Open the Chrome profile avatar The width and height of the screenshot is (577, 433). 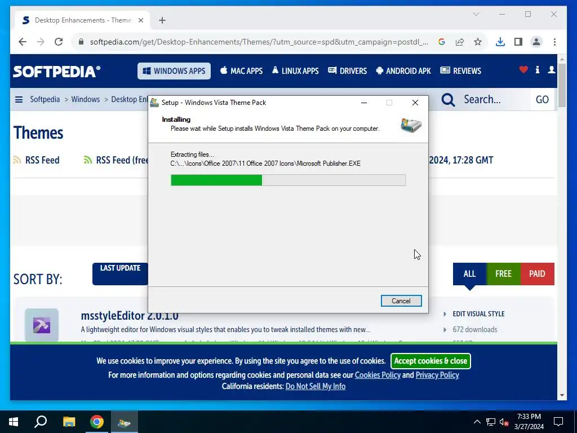(x=536, y=42)
